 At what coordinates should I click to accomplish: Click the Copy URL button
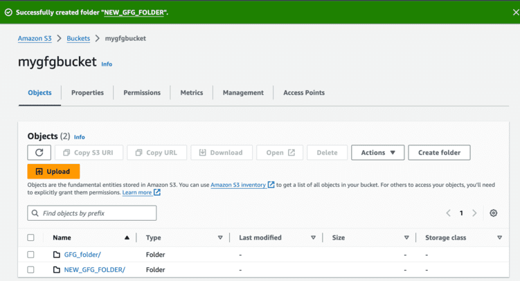point(157,152)
